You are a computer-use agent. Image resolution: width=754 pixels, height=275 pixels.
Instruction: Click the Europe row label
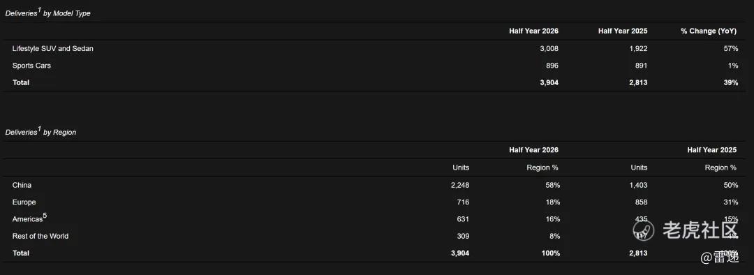tap(24, 202)
